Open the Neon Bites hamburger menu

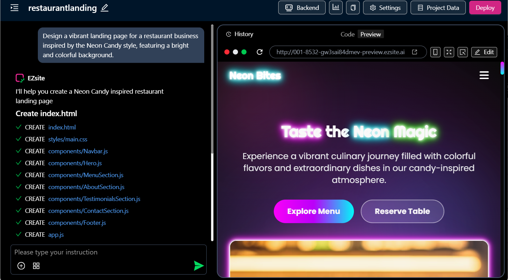pyautogui.click(x=484, y=75)
